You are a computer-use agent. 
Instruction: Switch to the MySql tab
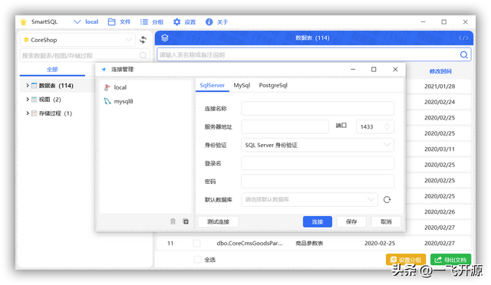pyautogui.click(x=242, y=85)
